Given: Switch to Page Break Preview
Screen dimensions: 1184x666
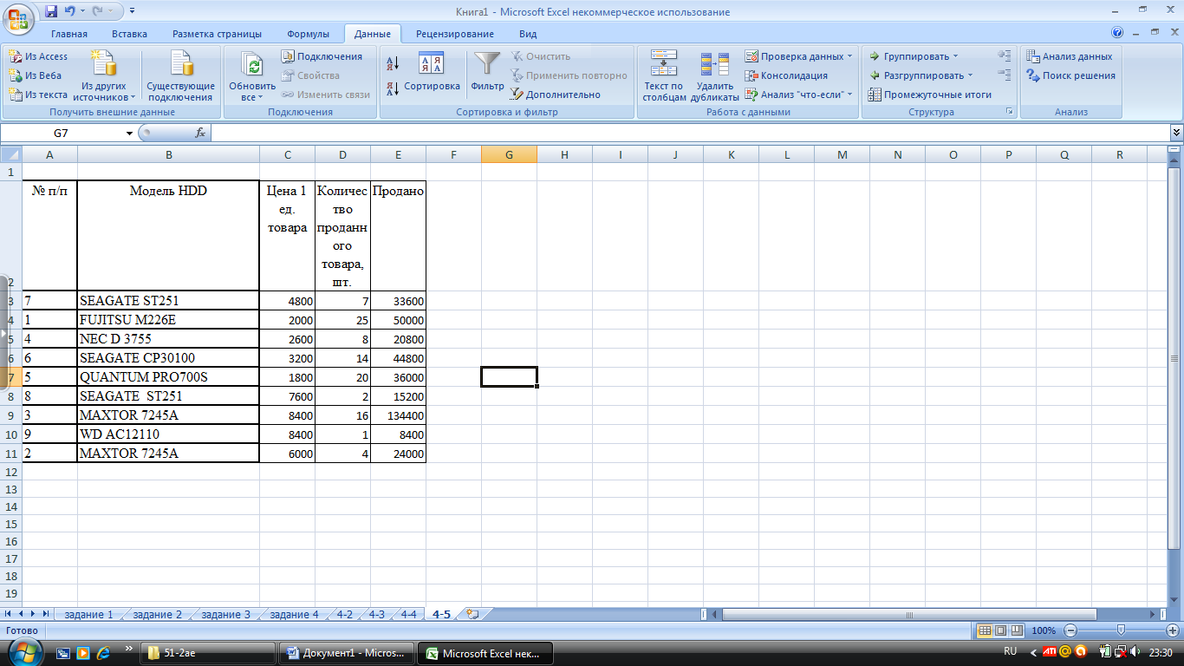Looking at the screenshot, I should click(x=1017, y=630).
